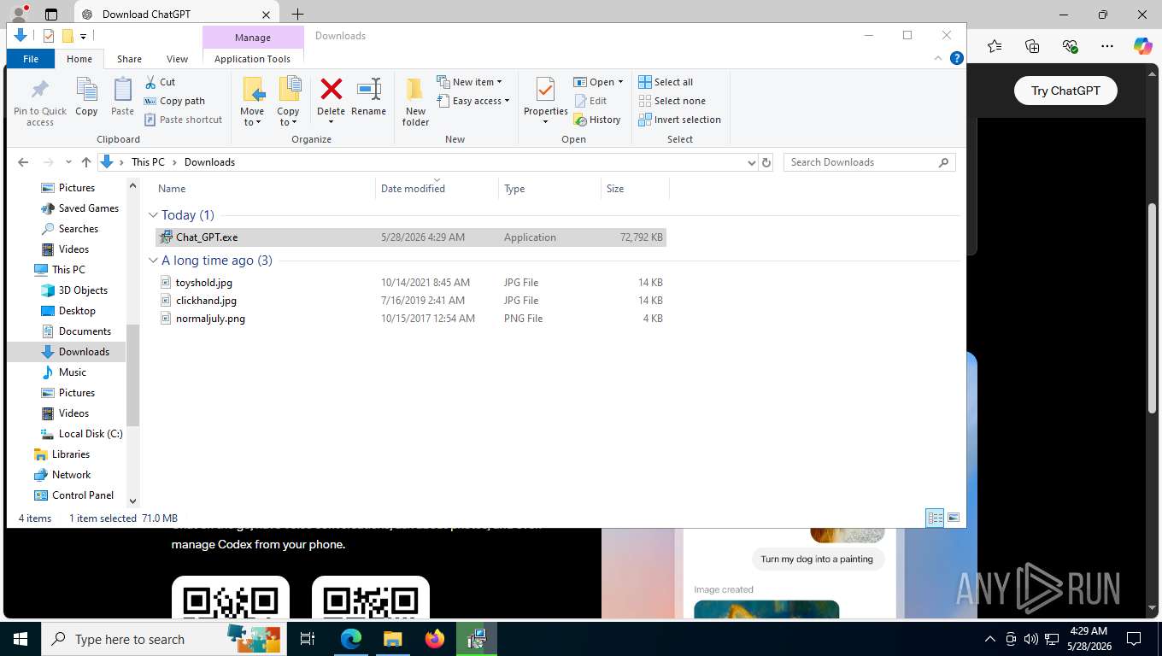Select the toyshold.jpg file
1162x656 pixels.
point(411,283)
